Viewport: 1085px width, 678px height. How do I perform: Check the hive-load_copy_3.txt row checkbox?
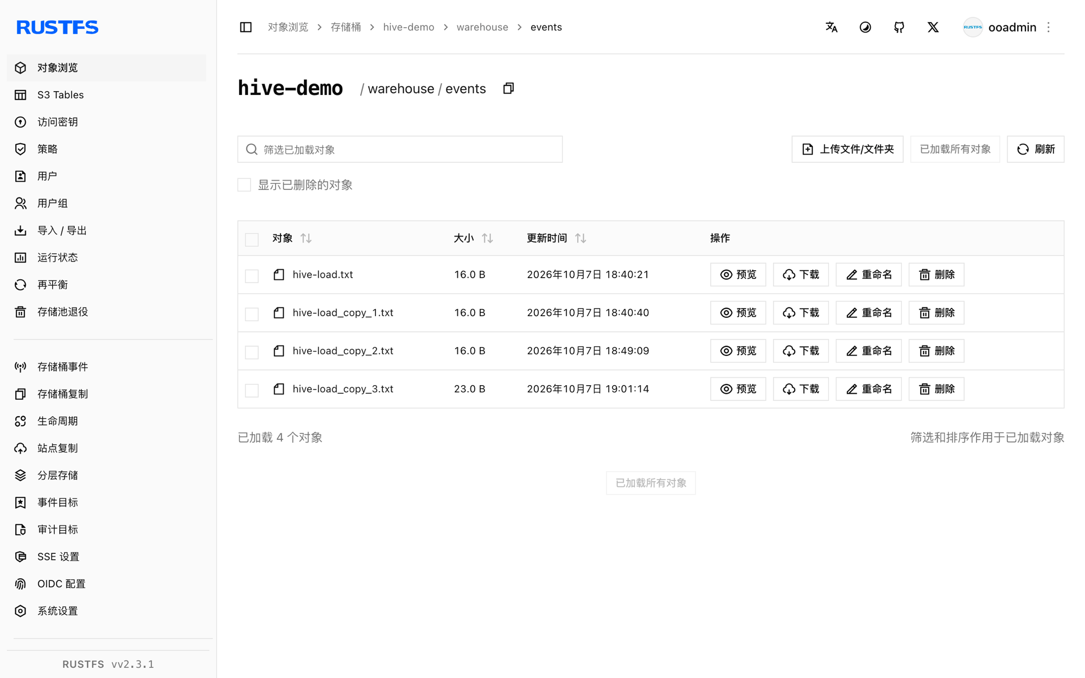[x=252, y=390]
